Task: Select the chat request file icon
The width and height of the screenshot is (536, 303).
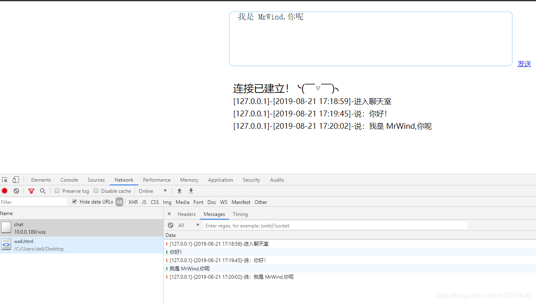Action: (x=6, y=227)
